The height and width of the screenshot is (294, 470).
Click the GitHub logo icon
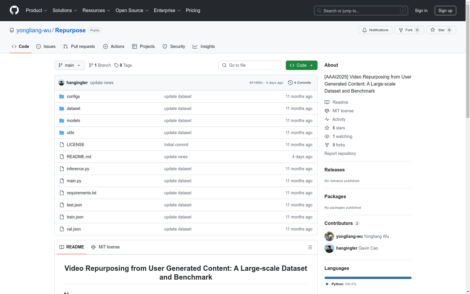14,10
